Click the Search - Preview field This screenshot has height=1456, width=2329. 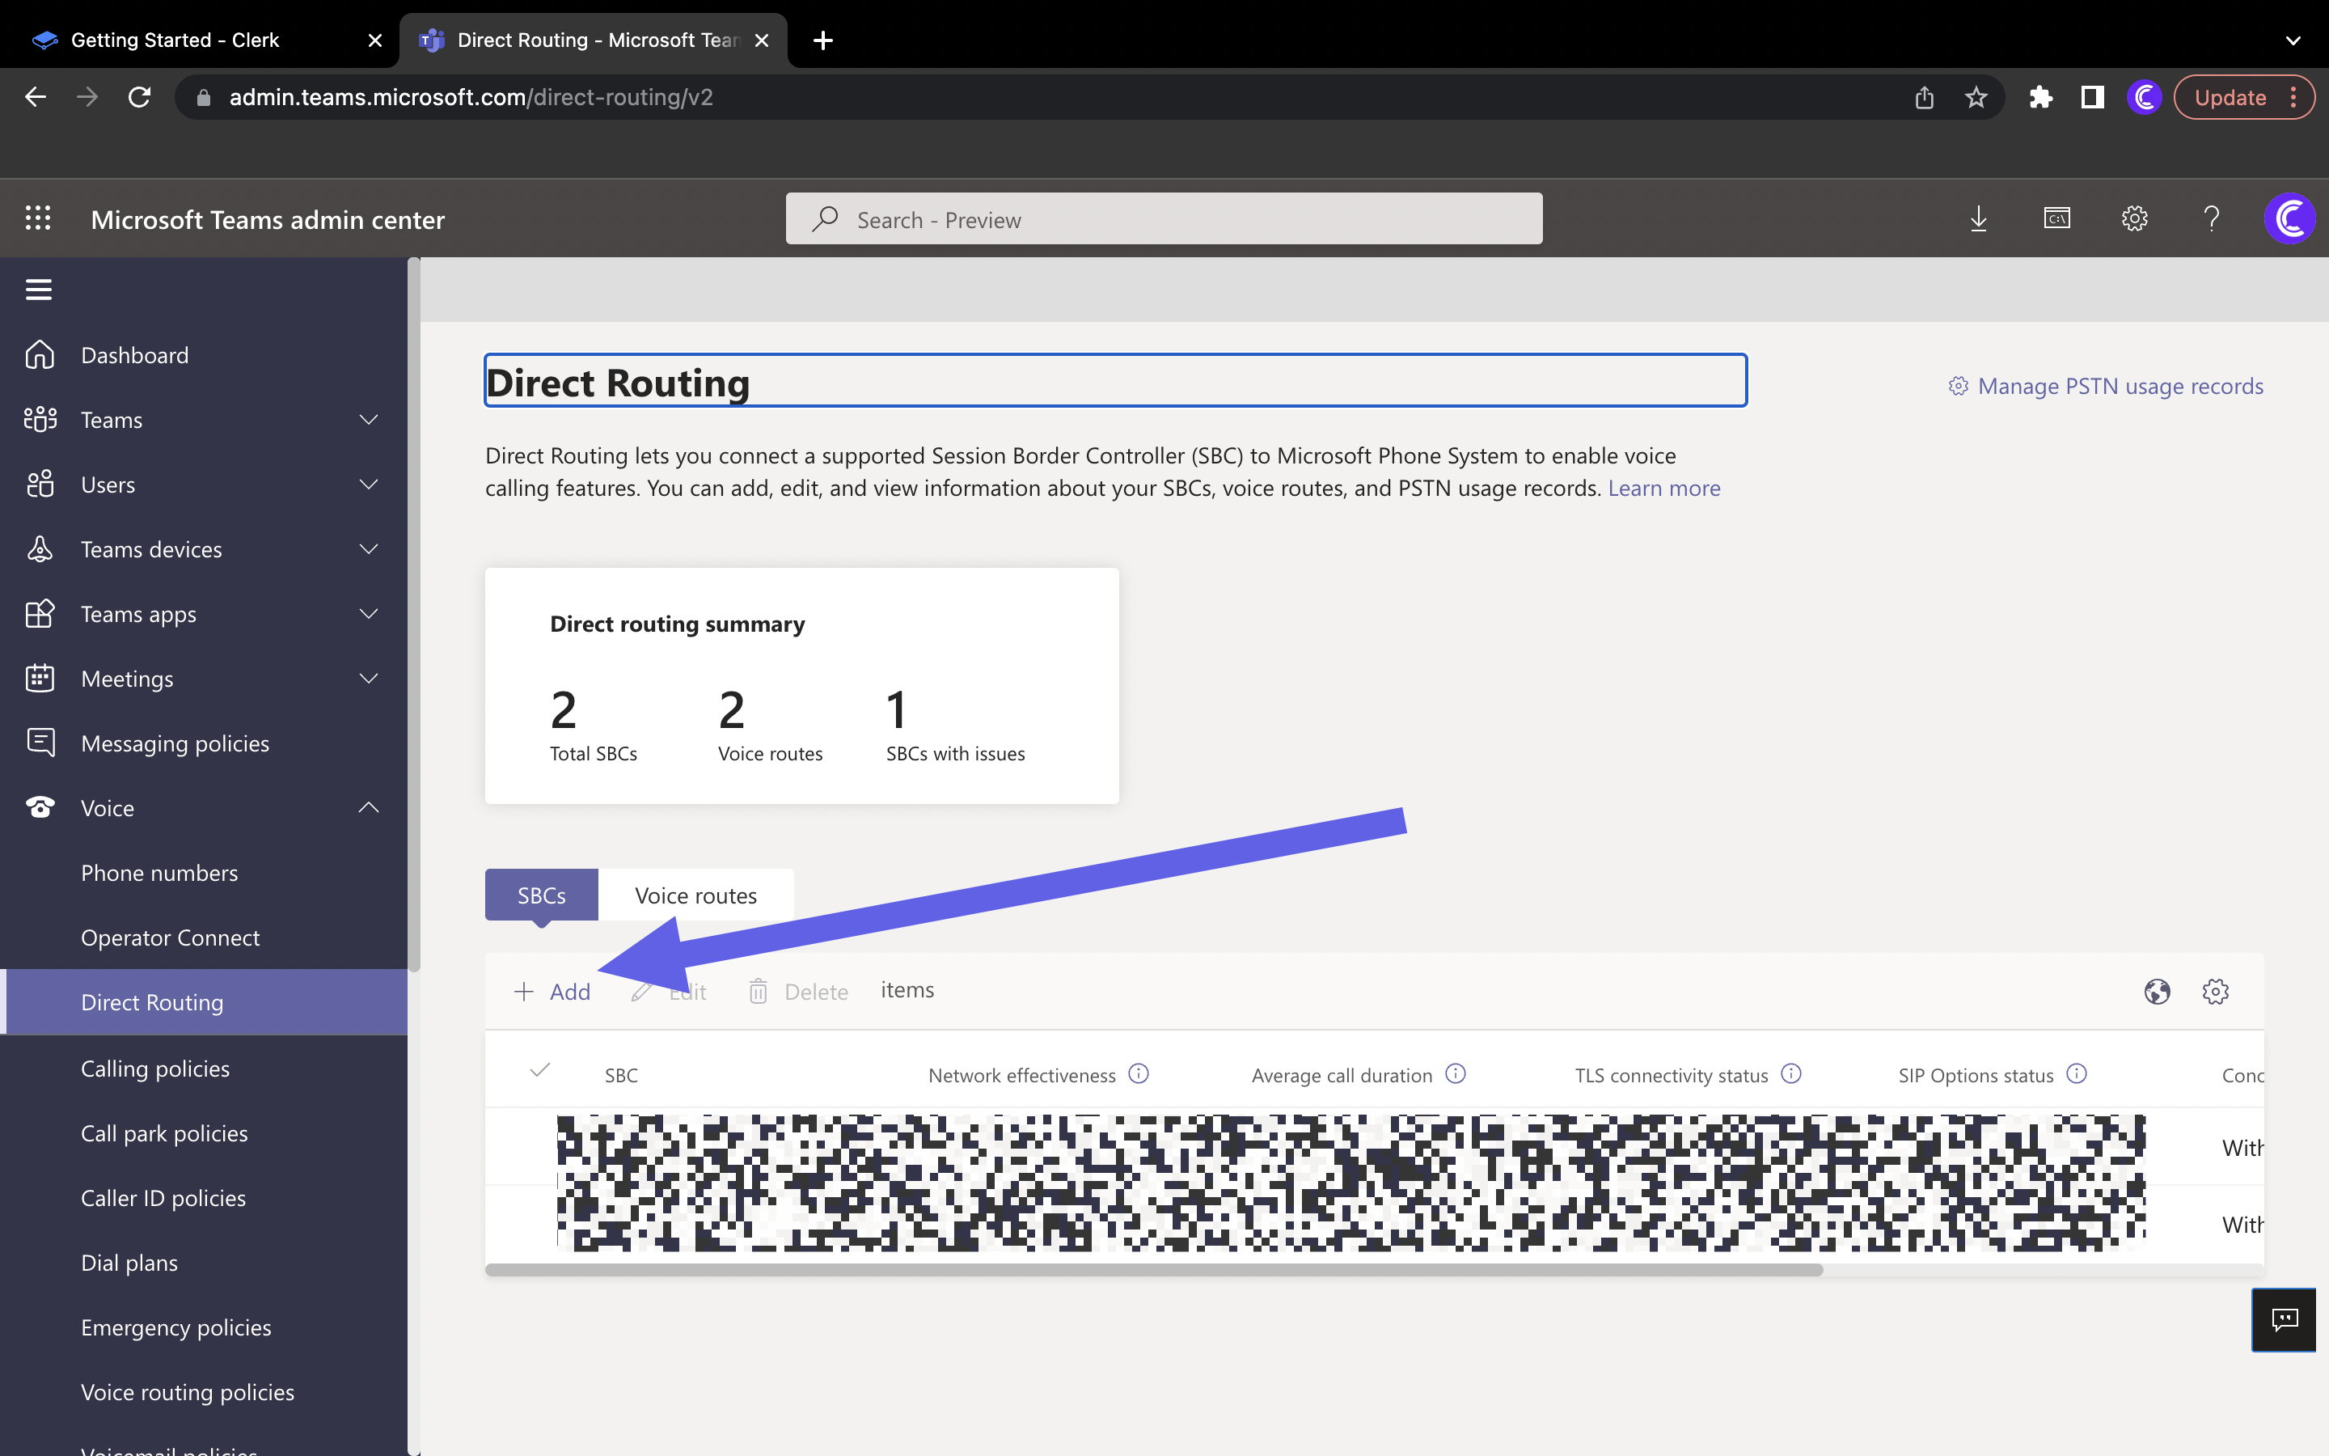(x=1164, y=218)
